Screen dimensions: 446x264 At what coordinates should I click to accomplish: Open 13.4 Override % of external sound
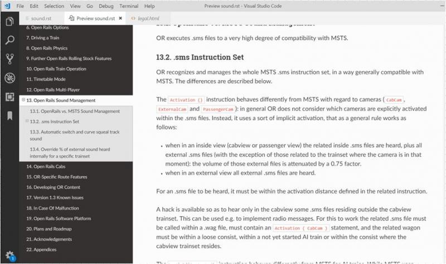coord(70,152)
